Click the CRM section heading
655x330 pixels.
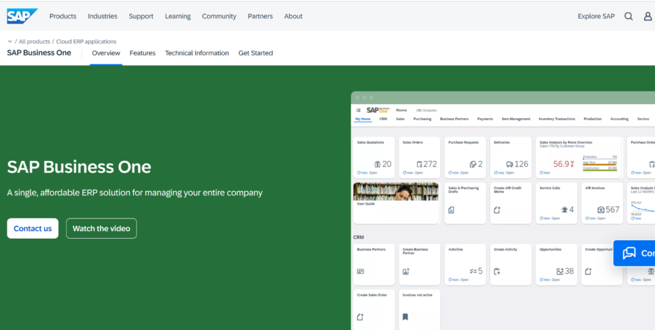358,237
